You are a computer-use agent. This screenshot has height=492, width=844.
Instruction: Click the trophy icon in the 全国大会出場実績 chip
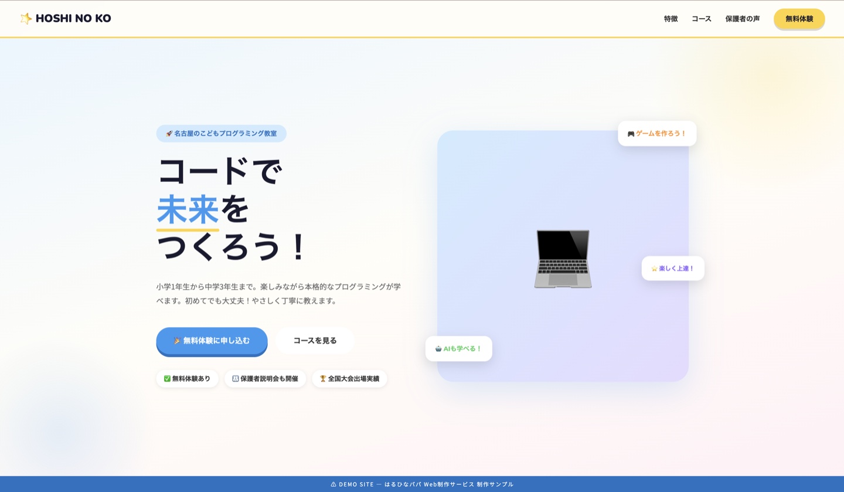click(322, 378)
